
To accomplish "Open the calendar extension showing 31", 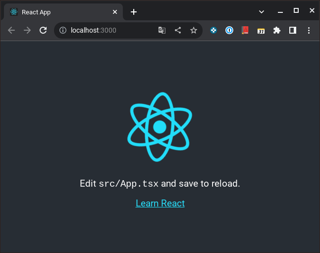I will point(261,30).
